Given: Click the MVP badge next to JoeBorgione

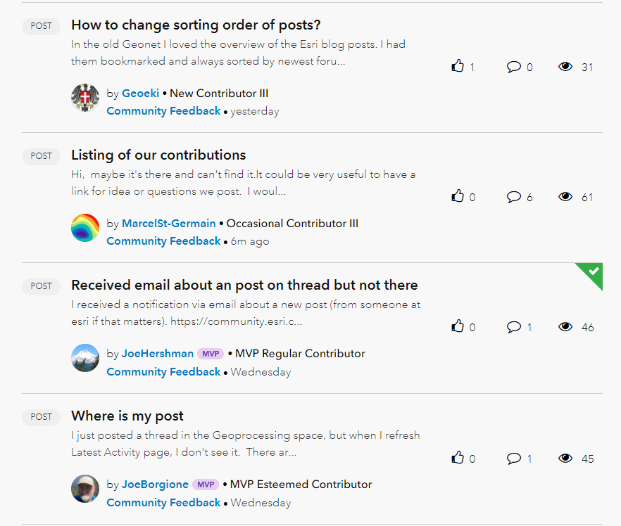Looking at the screenshot, I should point(205,485).
